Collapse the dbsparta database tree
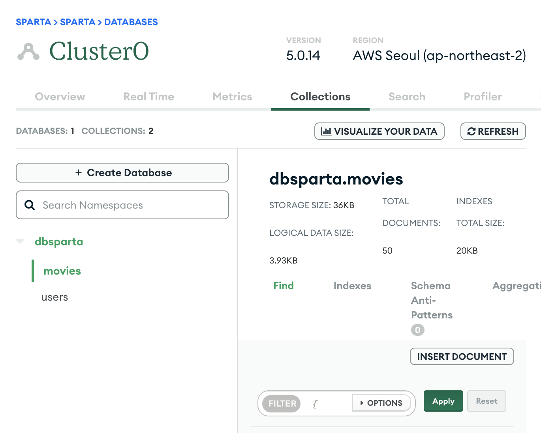Image resolution: width=541 pixels, height=433 pixels. point(20,241)
